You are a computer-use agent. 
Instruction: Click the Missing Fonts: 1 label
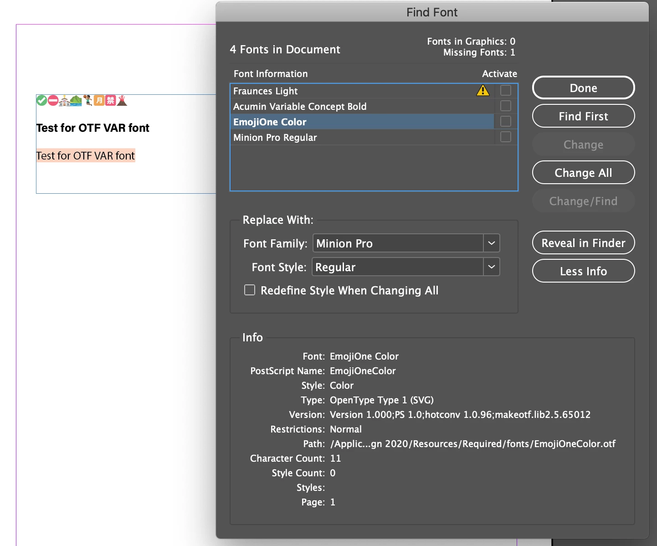click(479, 52)
